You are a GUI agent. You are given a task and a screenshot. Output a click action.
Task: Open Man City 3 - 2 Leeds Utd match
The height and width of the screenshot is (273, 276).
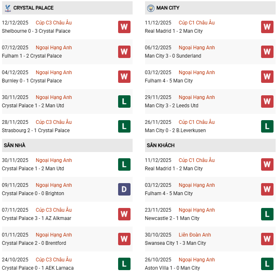(172, 106)
